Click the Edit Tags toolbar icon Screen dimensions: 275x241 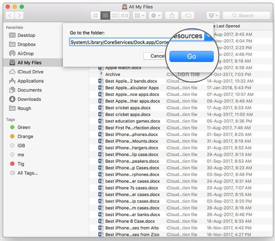pyautogui.click(x=188, y=15)
